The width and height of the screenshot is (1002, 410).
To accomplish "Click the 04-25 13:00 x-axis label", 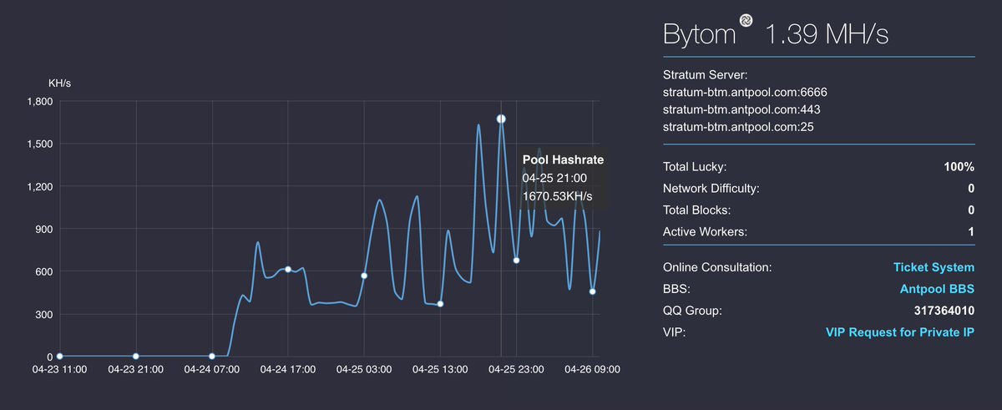I will click(x=440, y=368).
